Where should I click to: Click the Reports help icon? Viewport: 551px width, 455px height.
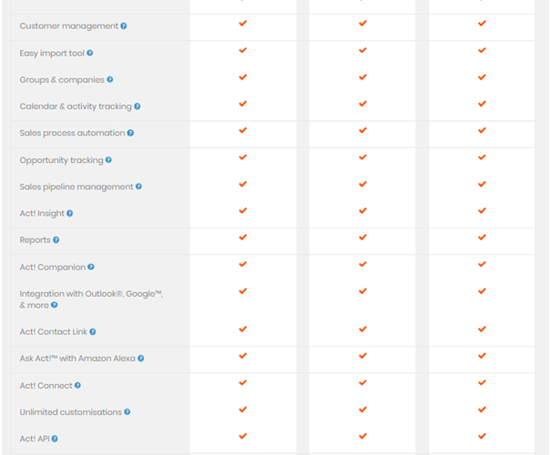pyautogui.click(x=56, y=240)
